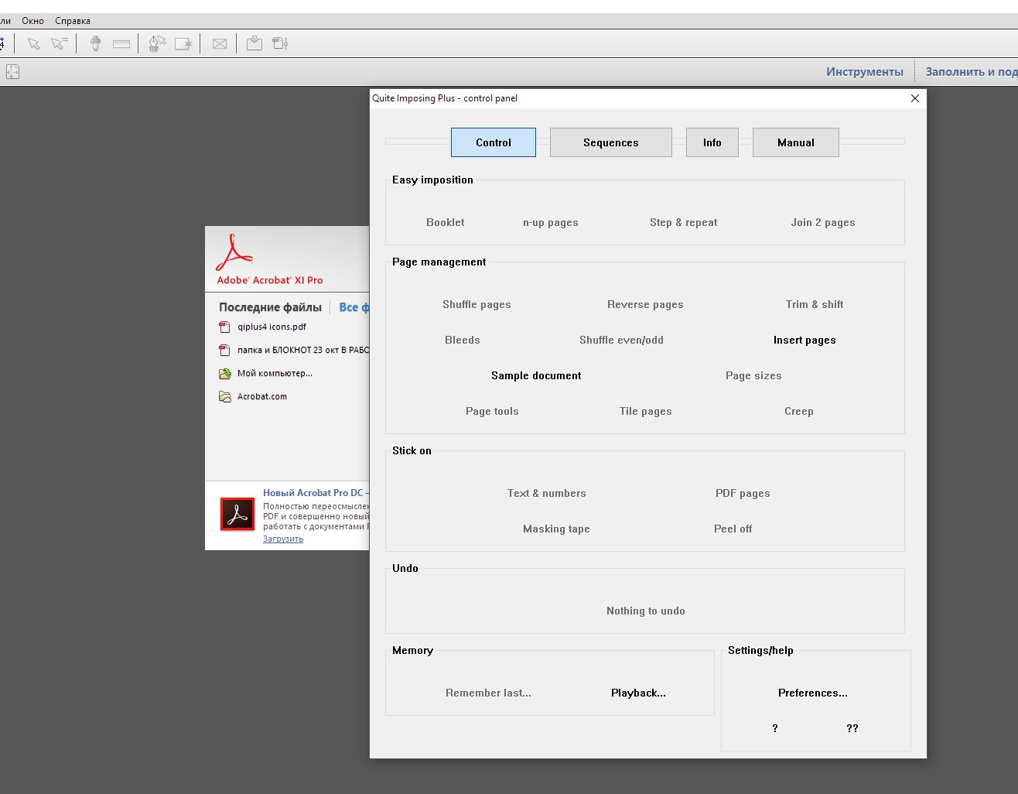Screen dimensions: 1018x794
Task: Open Page sizes
Action: [x=753, y=375]
